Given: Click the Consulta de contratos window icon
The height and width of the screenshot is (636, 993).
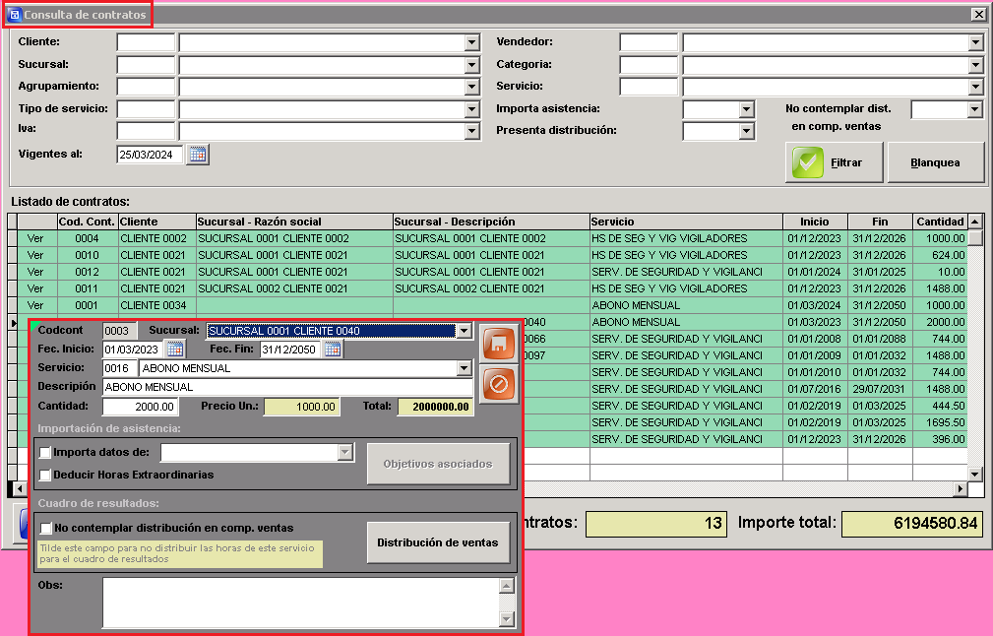Looking at the screenshot, I should tap(14, 15).
